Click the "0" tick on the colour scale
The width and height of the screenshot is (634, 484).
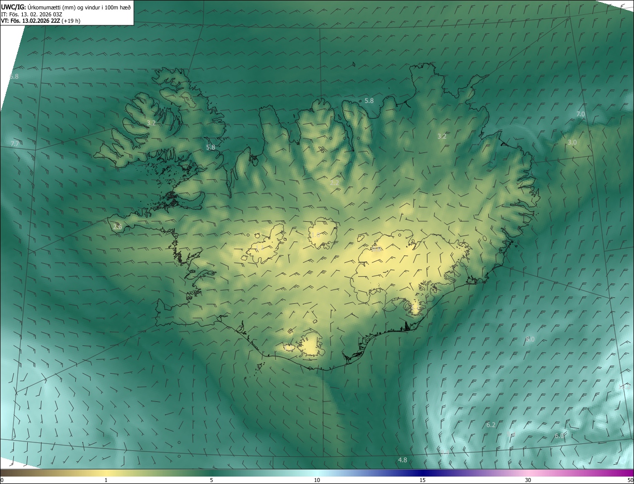click(x=2, y=480)
